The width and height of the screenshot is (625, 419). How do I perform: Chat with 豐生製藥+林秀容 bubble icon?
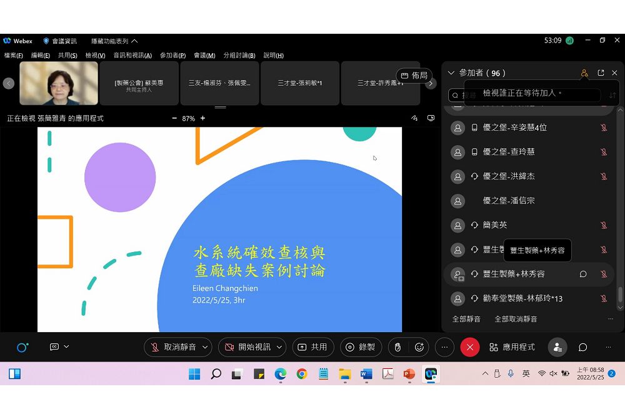point(583,275)
